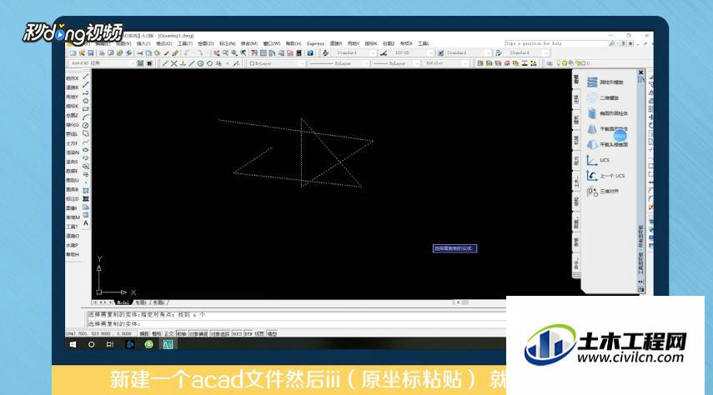The width and height of the screenshot is (713, 395).
Task: Click the horizontal scrollbar below canvas
Action: [480, 302]
